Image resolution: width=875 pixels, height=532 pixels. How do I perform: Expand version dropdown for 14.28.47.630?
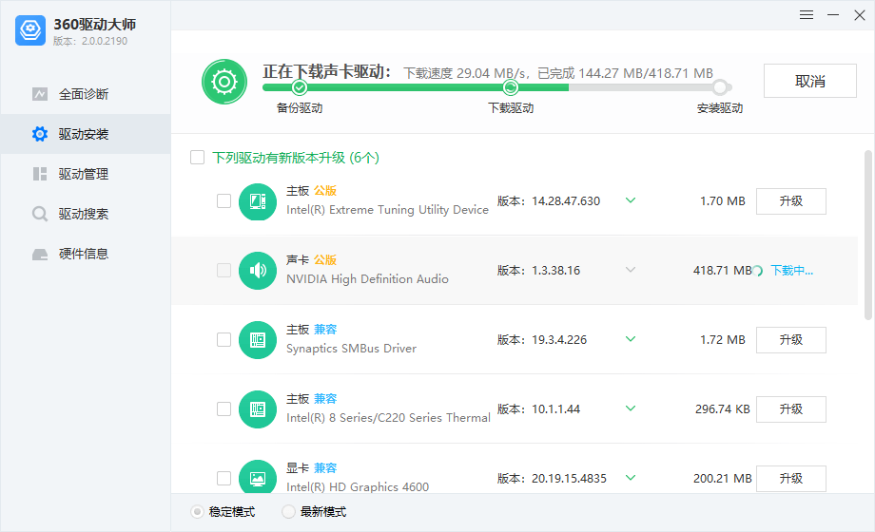[x=631, y=200]
